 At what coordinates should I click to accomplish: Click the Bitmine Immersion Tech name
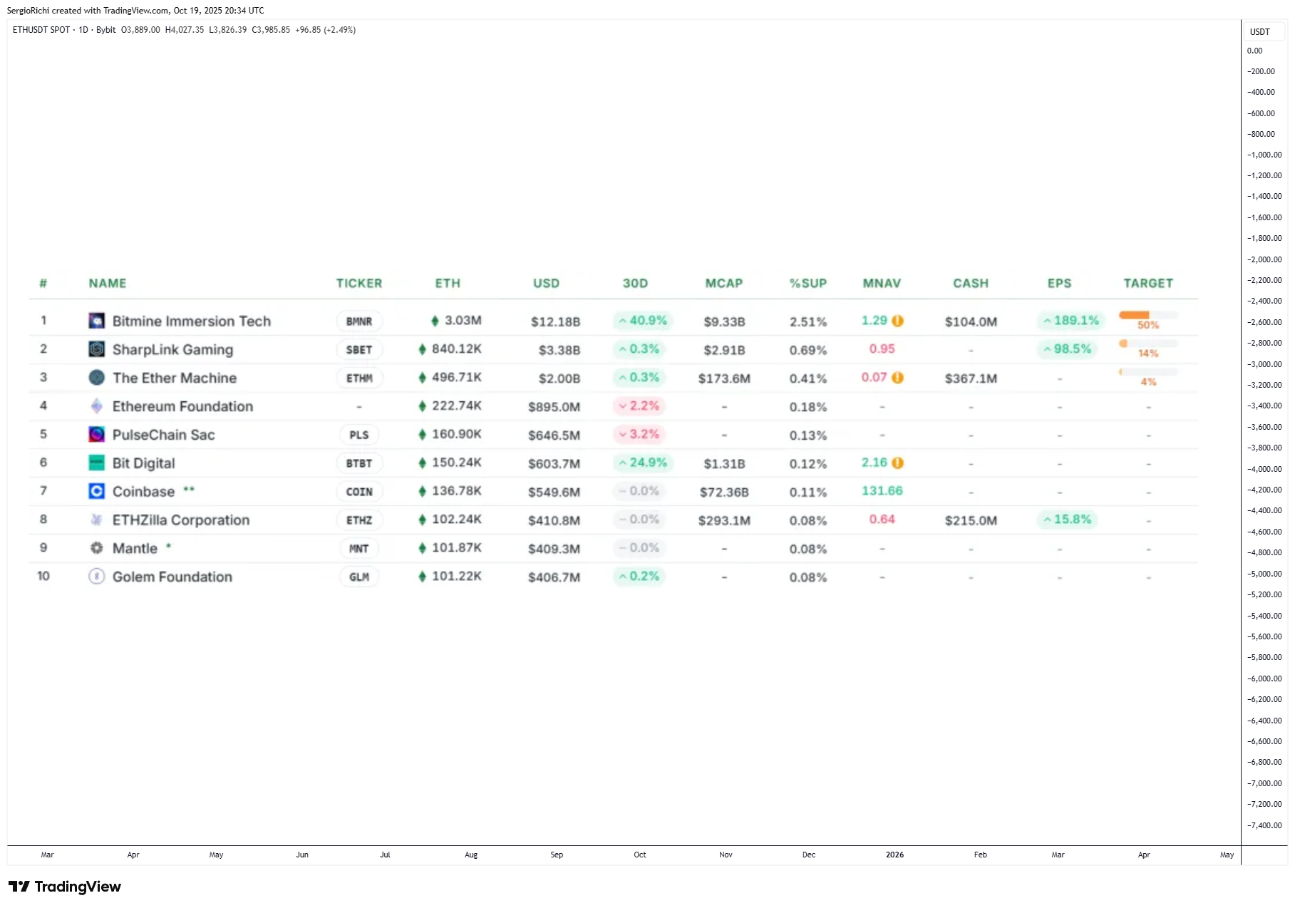(x=192, y=321)
